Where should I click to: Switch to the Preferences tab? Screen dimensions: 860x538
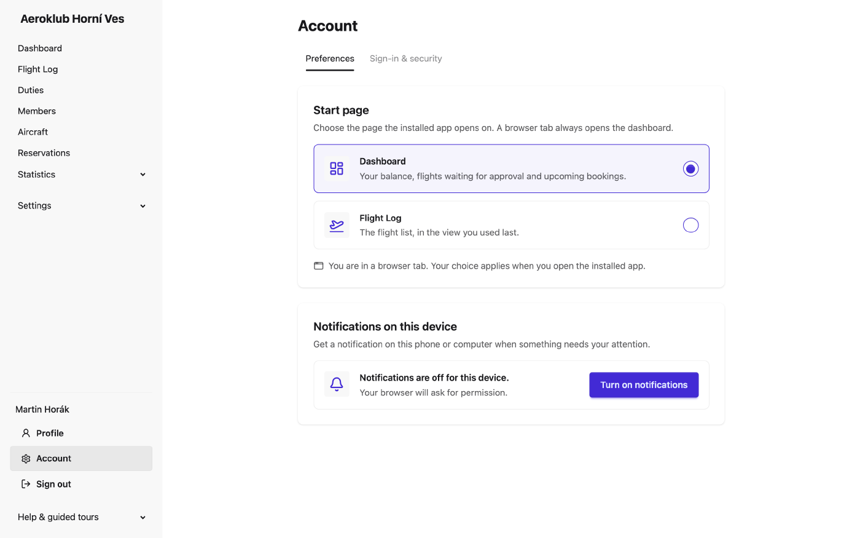point(330,59)
